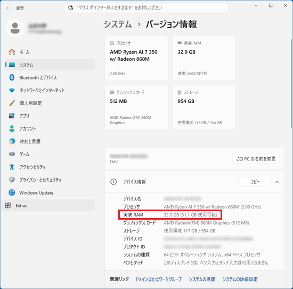Viewport: 293px width, 289px height.
Task: Open Windows Update page
Action: pos(50,192)
